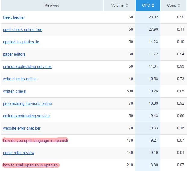Select the 0.01 competition value
187x171 pixels.
[181, 153]
